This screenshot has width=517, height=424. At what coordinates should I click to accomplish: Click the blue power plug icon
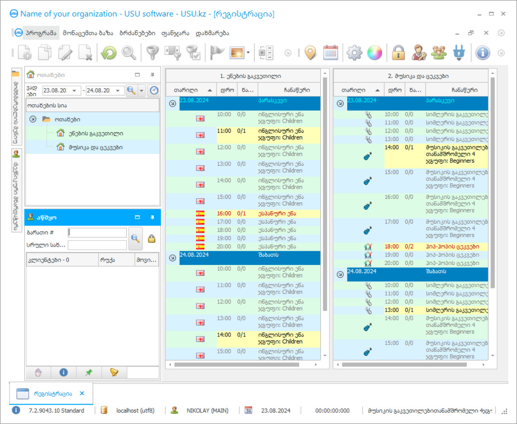click(x=459, y=53)
